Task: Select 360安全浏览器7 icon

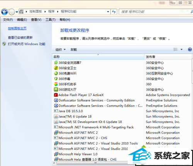Action: coord(56,62)
